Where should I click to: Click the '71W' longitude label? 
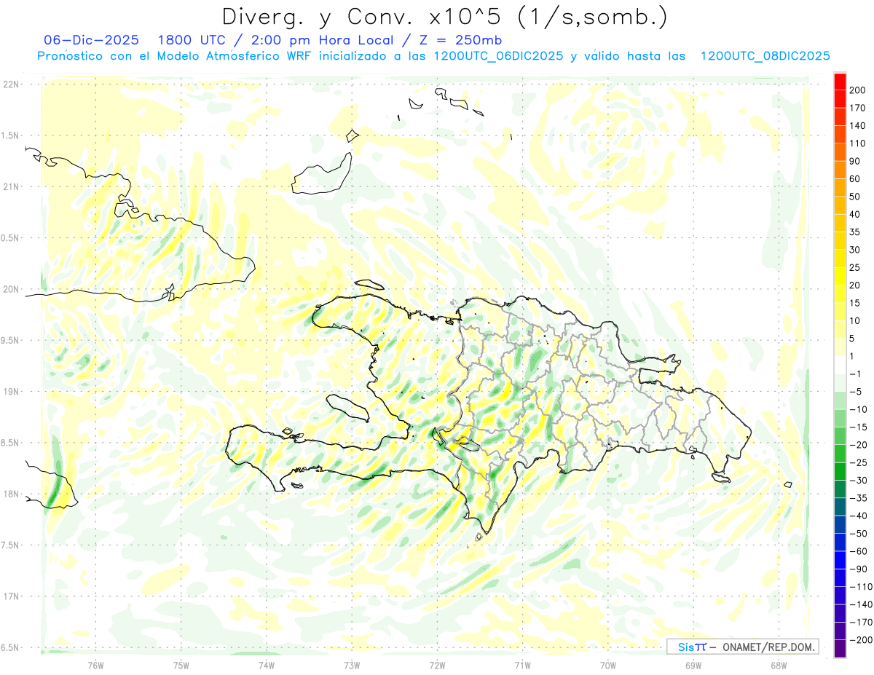coord(522,666)
